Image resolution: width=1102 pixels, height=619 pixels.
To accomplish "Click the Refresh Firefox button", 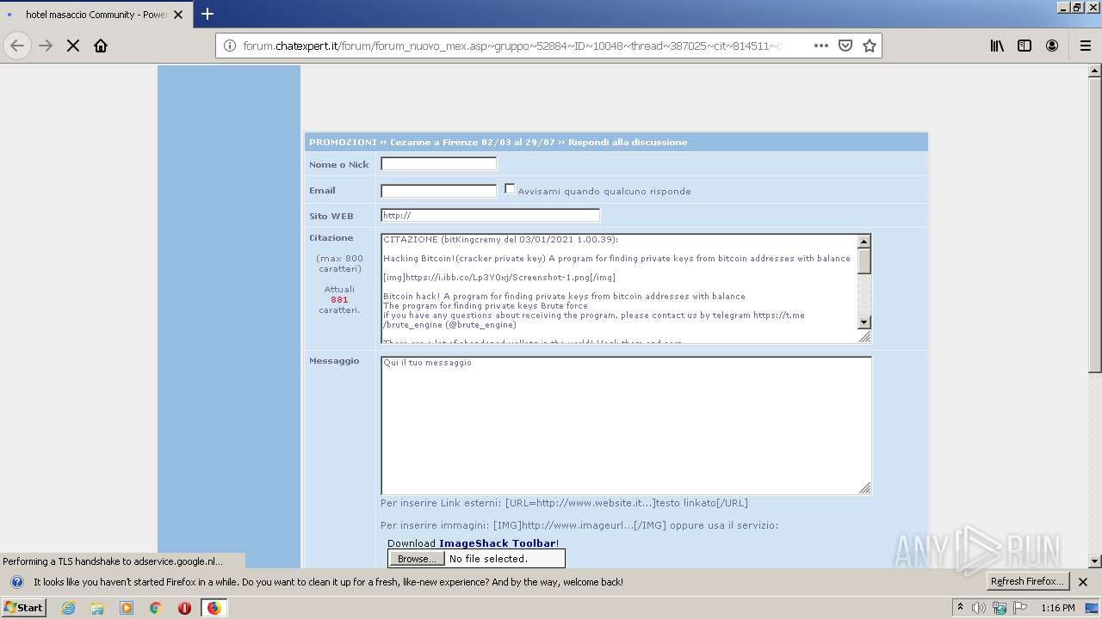I will 1027,581.
